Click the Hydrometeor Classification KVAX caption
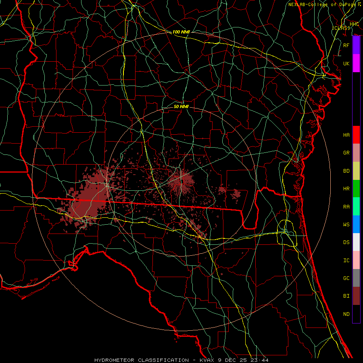 click(x=181, y=360)
